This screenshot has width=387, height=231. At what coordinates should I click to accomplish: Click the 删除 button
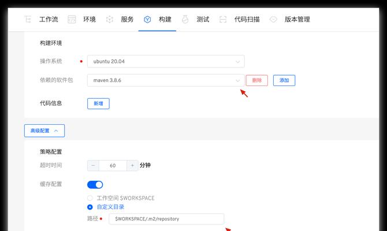(257, 80)
